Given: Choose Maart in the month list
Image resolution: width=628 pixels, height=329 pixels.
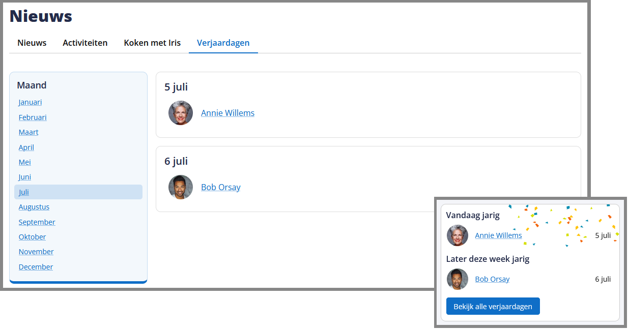Looking at the screenshot, I should tap(28, 132).
